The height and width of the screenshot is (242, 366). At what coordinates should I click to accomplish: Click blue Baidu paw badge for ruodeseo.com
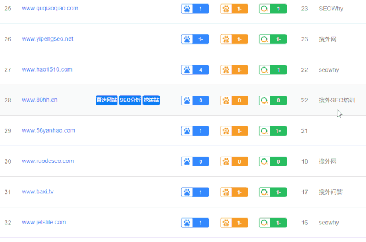195,161
